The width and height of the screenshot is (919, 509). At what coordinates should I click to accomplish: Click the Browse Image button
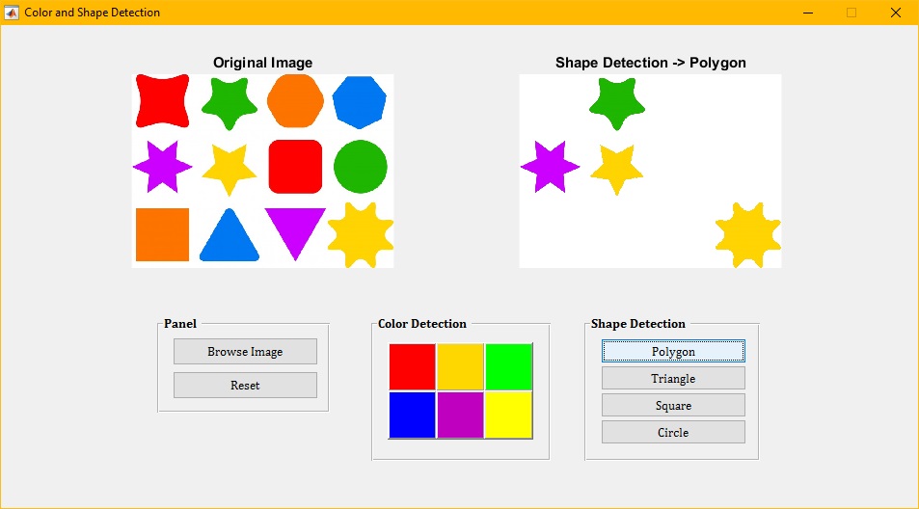(245, 352)
